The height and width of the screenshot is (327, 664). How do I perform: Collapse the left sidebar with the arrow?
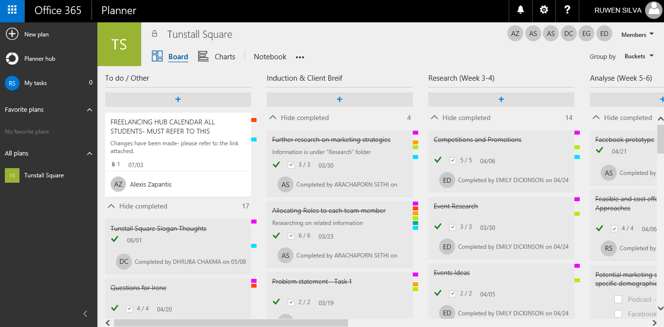(x=86, y=314)
